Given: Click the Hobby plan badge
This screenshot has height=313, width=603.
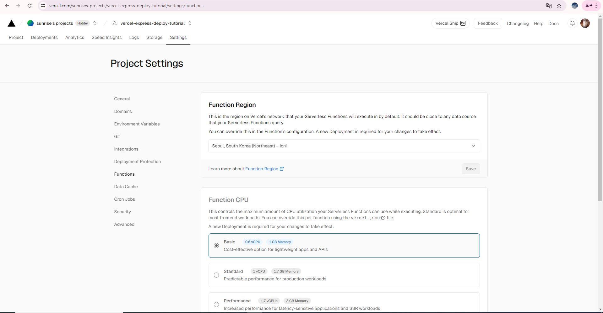Looking at the screenshot, I should tap(83, 23).
